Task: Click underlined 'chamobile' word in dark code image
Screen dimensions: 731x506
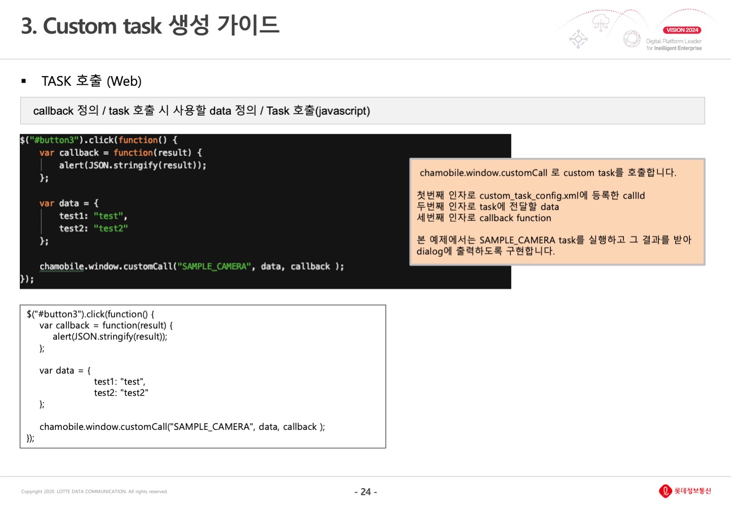Action: (62, 266)
